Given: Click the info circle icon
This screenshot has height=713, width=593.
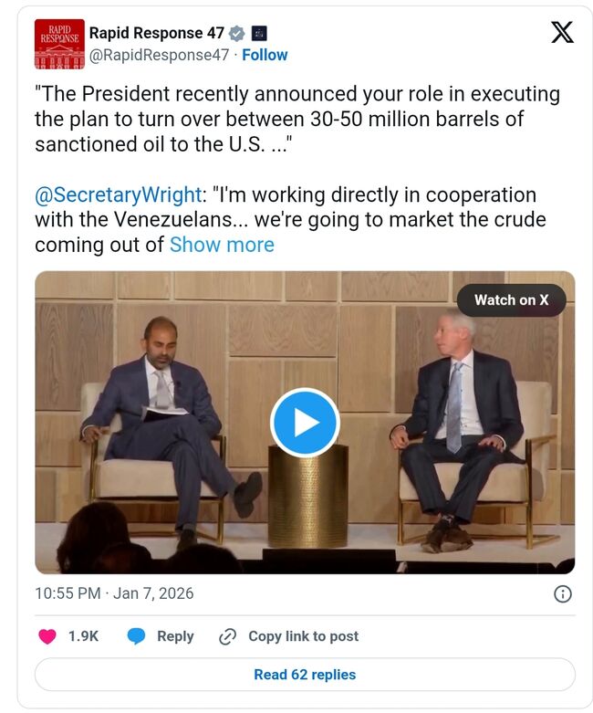Looking at the screenshot, I should click(x=563, y=593).
